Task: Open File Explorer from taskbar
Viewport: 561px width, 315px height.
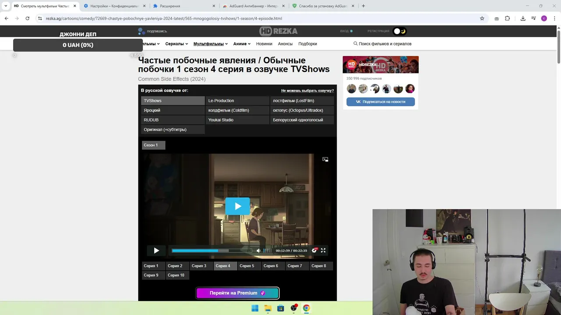Action: tap(268, 308)
